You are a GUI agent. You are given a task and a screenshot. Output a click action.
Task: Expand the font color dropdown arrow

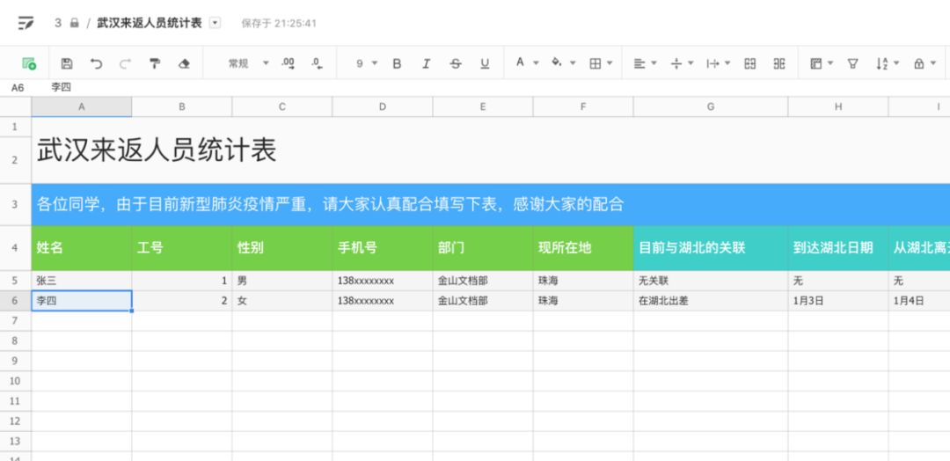[x=536, y=63]
